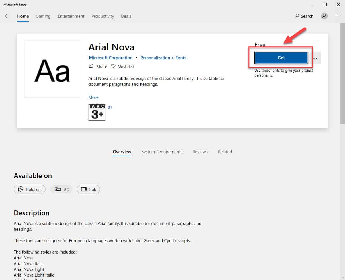Switch to the Gaming tab

[x=43, y=16]
